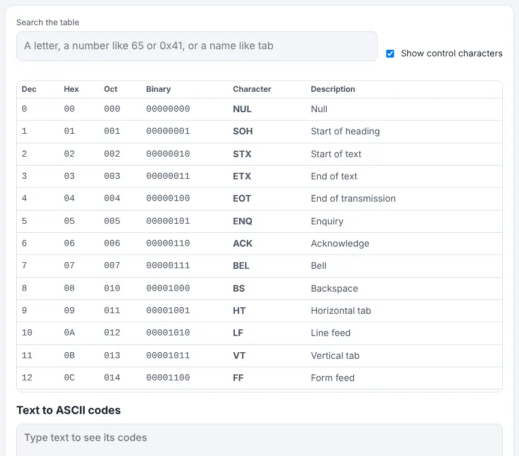
Task: Click the Null description text
Action: click(x=319, y=109)
